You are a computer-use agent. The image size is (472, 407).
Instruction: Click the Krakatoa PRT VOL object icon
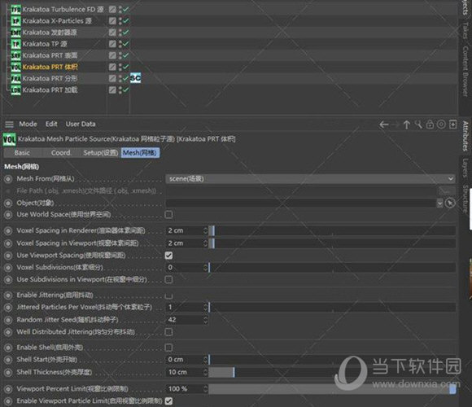16,67
